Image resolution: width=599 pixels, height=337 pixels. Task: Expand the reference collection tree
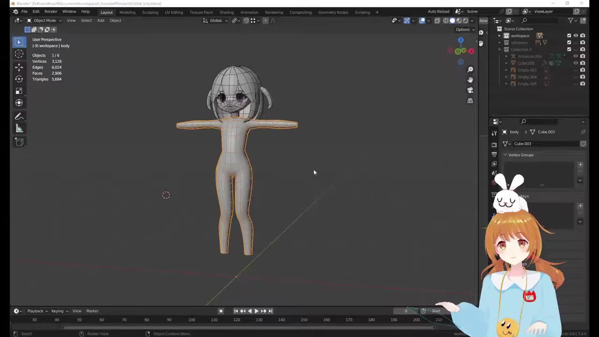[x=499, y=43]
